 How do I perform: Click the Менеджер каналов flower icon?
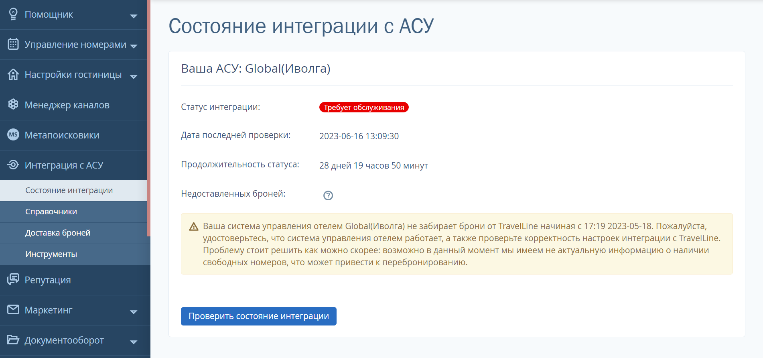(13, 104)
